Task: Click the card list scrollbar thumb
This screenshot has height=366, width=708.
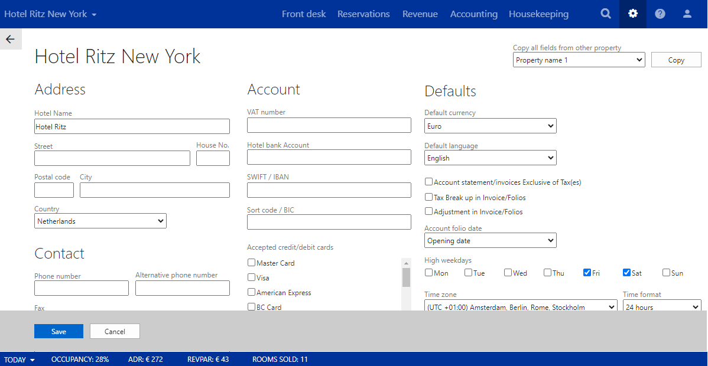Action: pos(407,277)
